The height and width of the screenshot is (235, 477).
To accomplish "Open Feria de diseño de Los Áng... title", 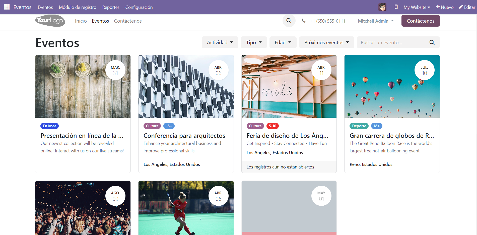I will click(287, 136).
